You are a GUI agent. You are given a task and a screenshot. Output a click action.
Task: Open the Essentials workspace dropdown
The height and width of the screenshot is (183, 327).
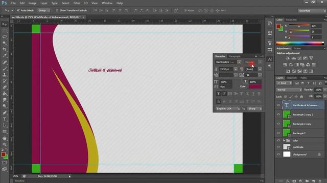[x=312, y=11]
